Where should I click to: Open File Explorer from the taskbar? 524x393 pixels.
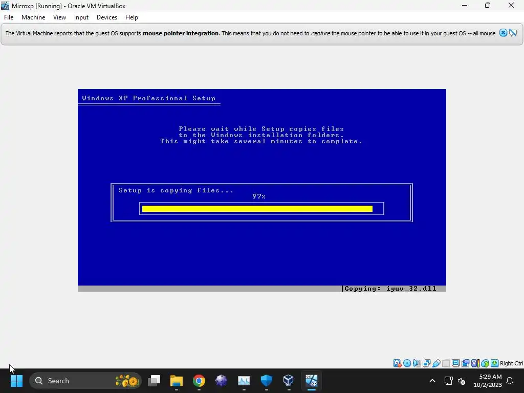[x=177, y=381]
